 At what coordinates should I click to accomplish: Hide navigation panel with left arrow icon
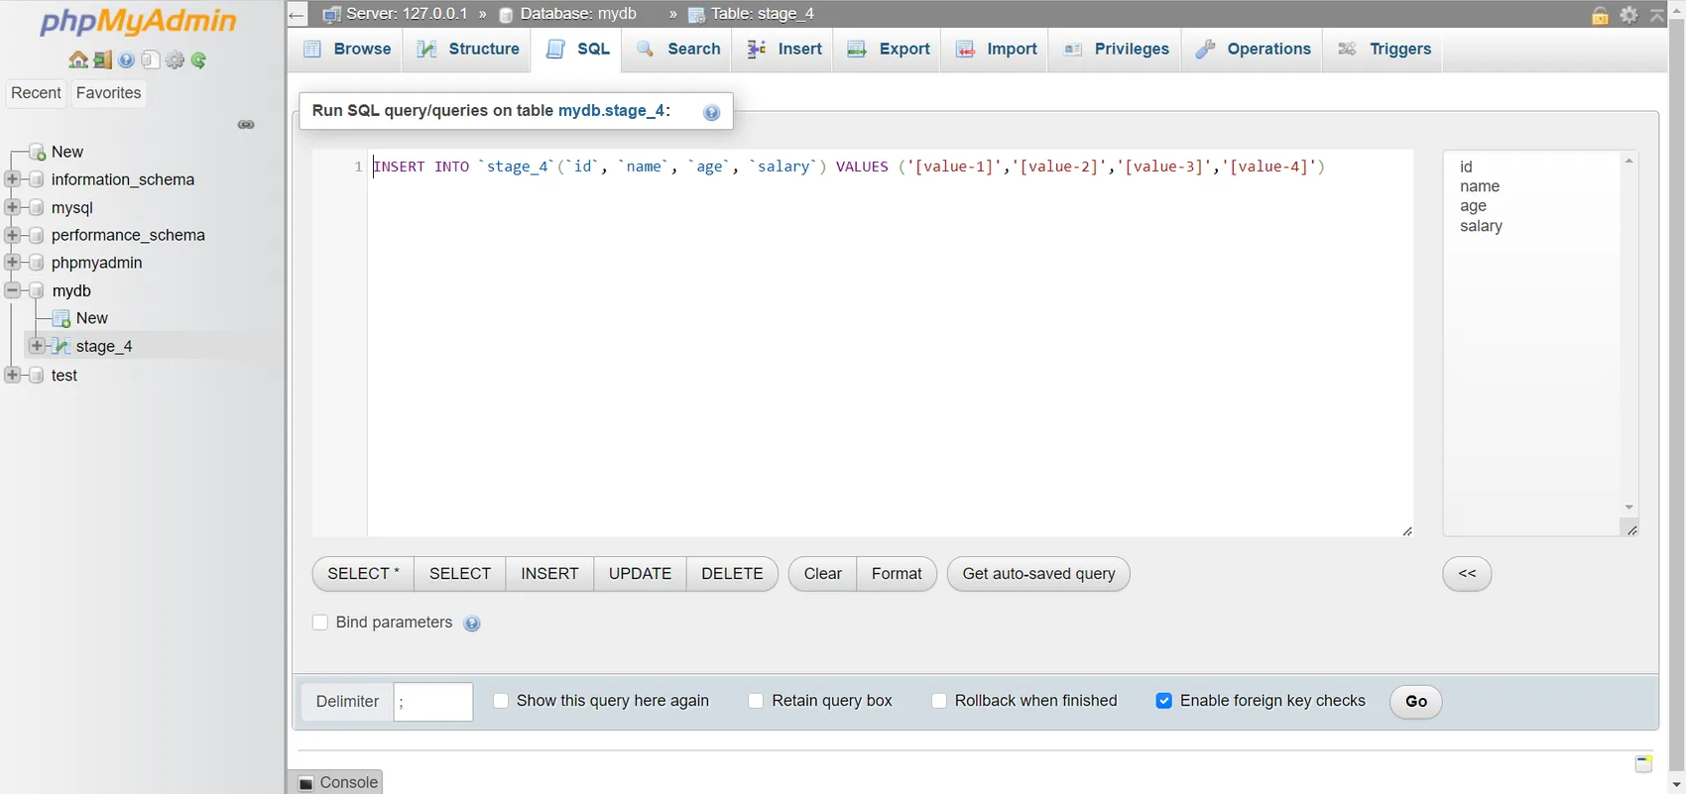coord(297,15)
